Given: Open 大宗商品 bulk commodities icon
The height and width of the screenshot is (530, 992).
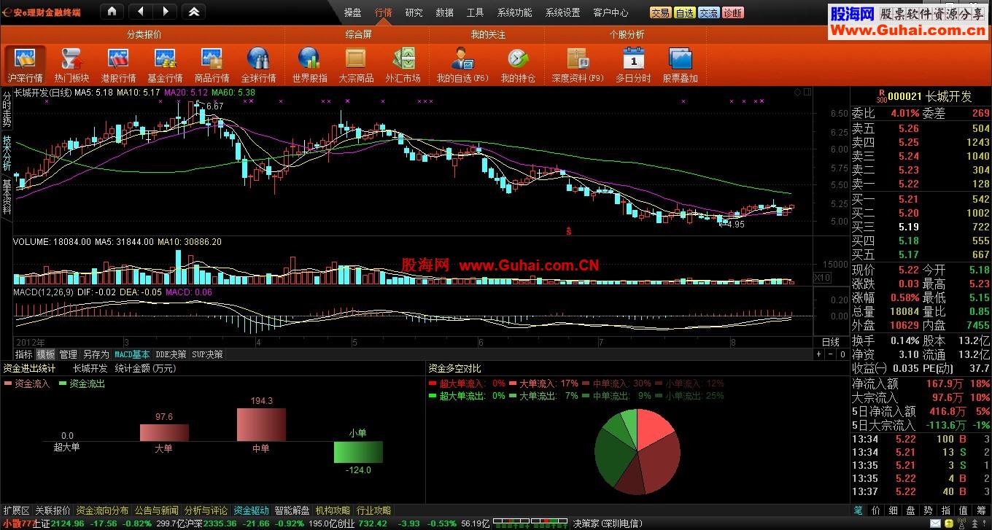Looking at the screenshot, I should pyautogui.click(x=356, y=65).
